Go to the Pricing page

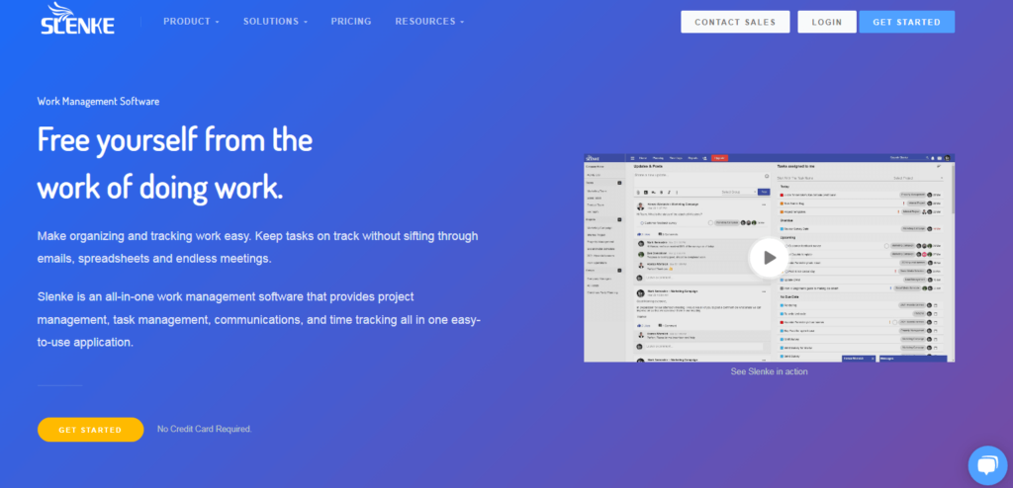point(351,22)
